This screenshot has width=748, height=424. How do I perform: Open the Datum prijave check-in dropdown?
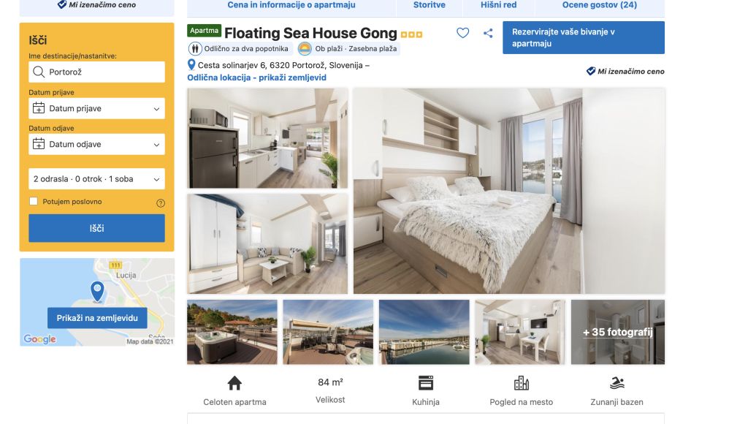pyautogui.click(x=97, y=108)
